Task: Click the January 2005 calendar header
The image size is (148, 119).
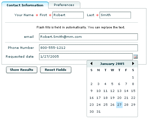Action: click(x=112, y=64)
